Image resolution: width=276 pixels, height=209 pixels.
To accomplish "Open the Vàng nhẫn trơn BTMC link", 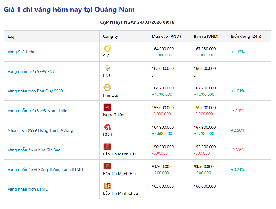I will tap(27, 189).
